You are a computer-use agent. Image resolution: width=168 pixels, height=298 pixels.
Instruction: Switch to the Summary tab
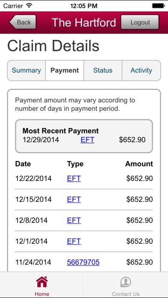click(x=26, y=70)
